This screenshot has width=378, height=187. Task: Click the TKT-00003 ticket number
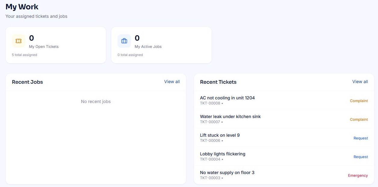[210, 178]
